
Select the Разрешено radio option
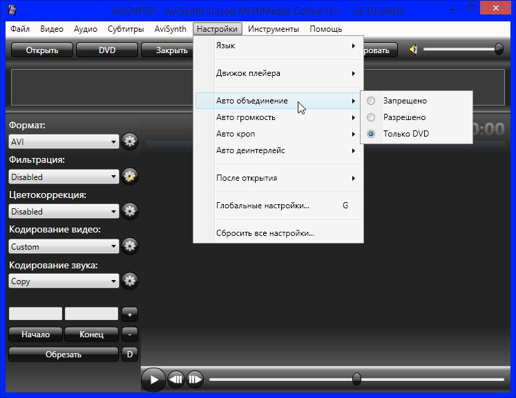(372, 117)
